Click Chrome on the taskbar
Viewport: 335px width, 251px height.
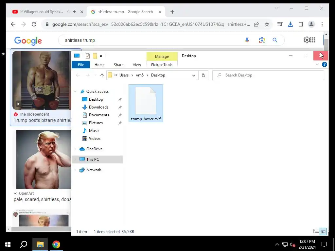(x=56, y=244)
